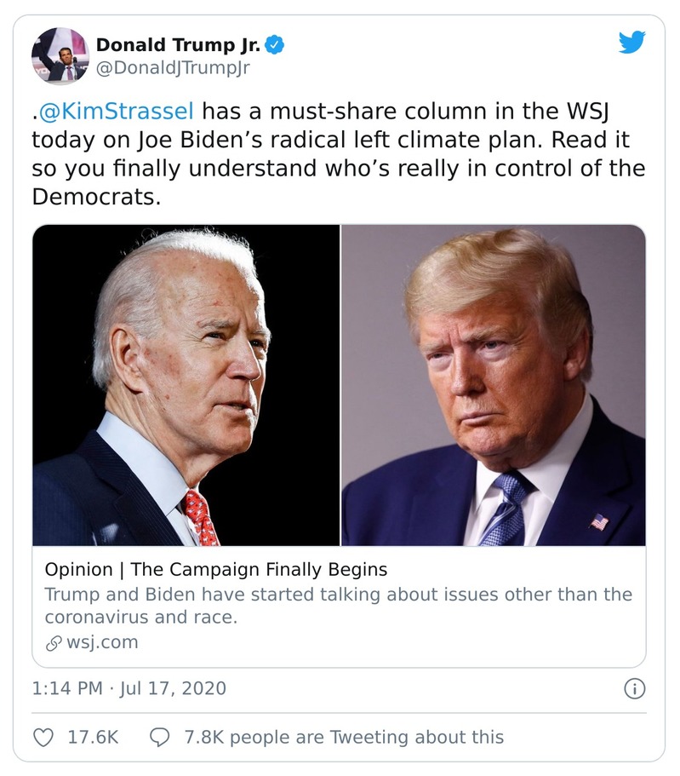
Task: Click the blue verified badge next to the name
Action: [x=274, y=47]
